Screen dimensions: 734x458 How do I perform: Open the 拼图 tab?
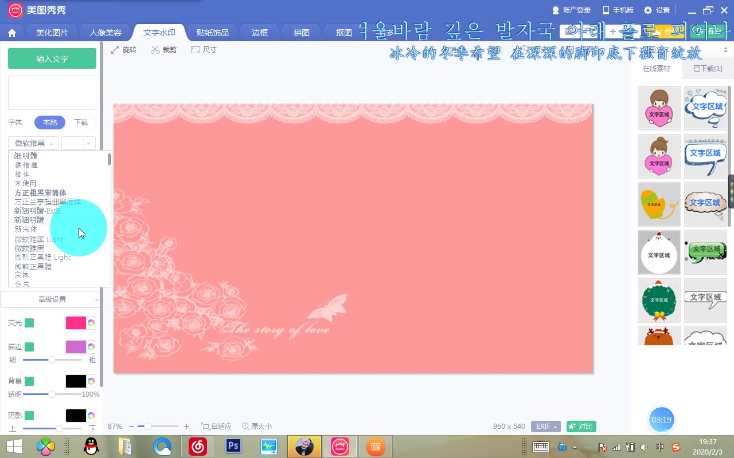coord(302,33)
